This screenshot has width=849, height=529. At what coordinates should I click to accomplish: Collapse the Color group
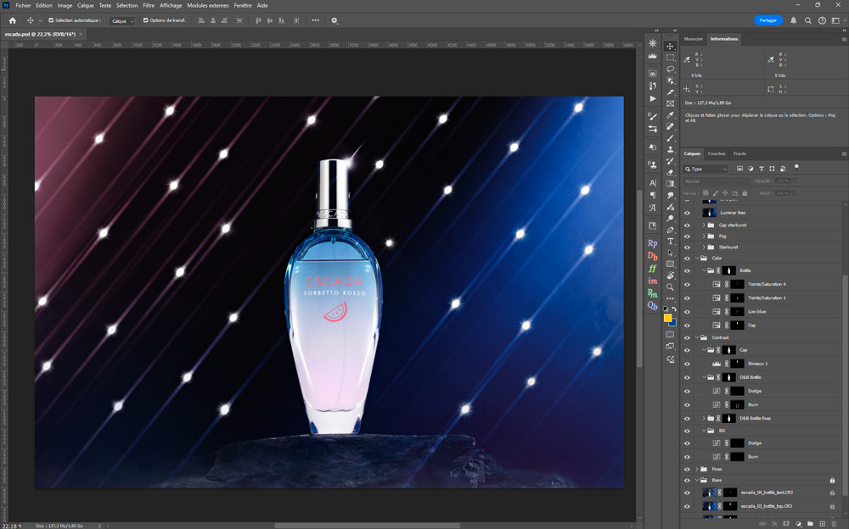pos(697,258)
